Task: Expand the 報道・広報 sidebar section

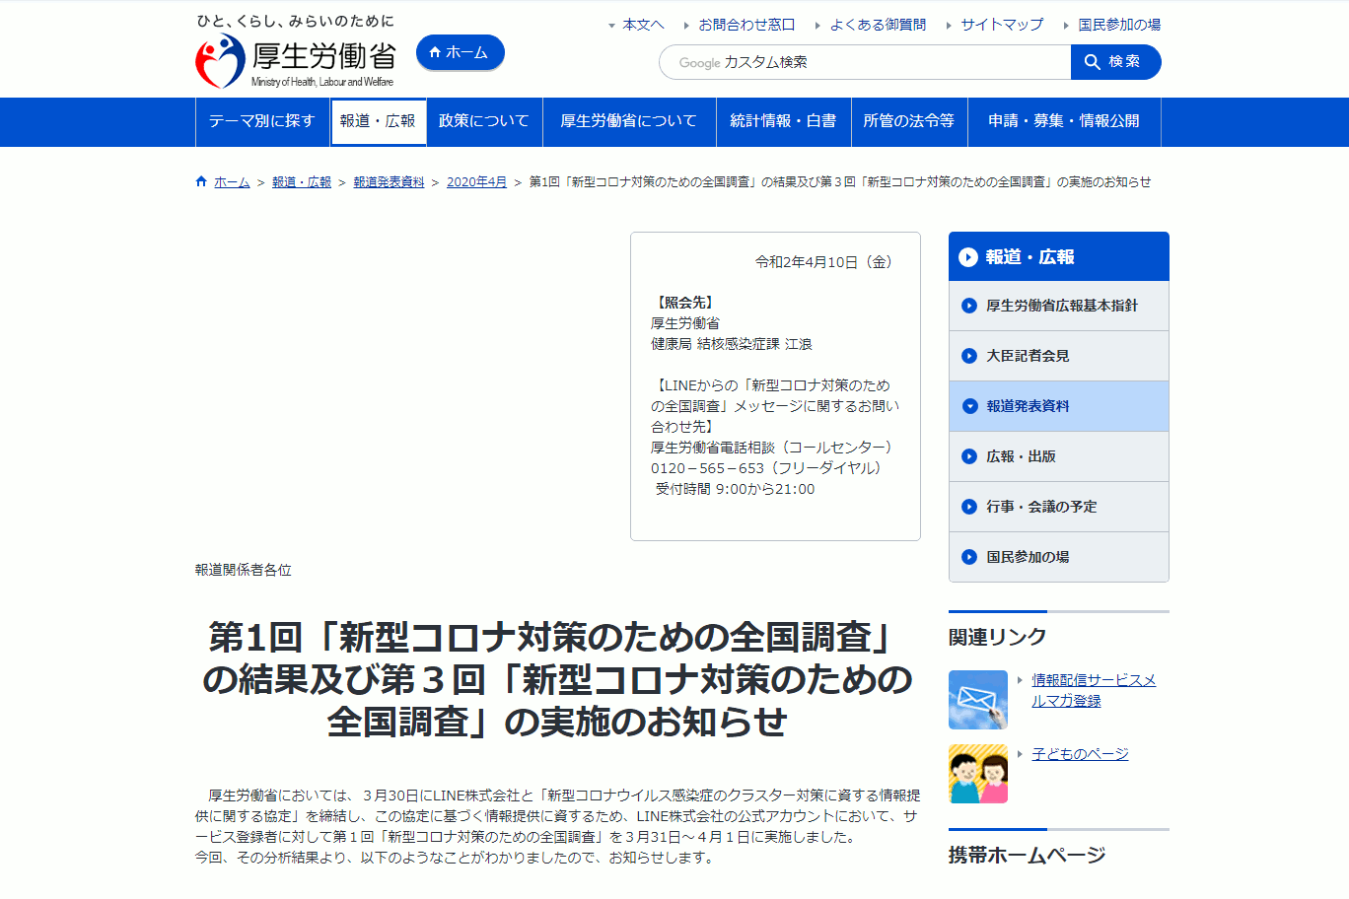Action: point(1058,256)
